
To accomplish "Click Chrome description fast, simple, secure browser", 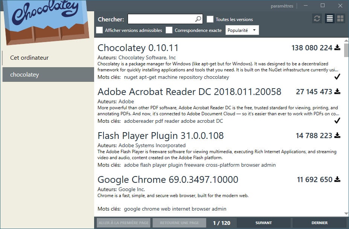I will (x=173, y=196).
